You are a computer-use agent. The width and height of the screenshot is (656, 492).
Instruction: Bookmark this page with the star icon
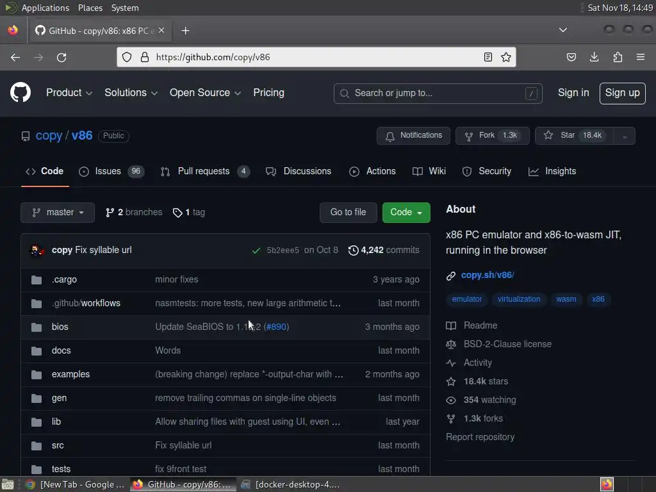point(506,57)
